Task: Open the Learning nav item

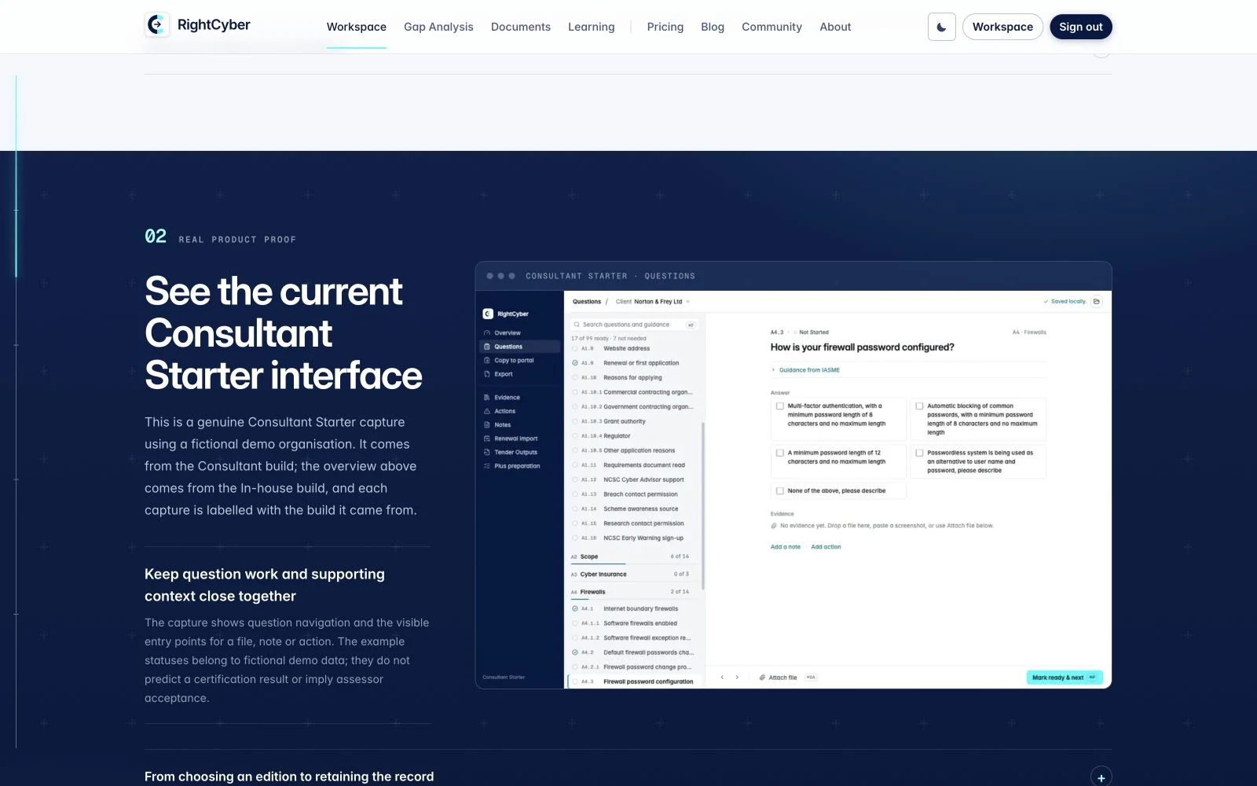Action: click(x=592, y=27)
